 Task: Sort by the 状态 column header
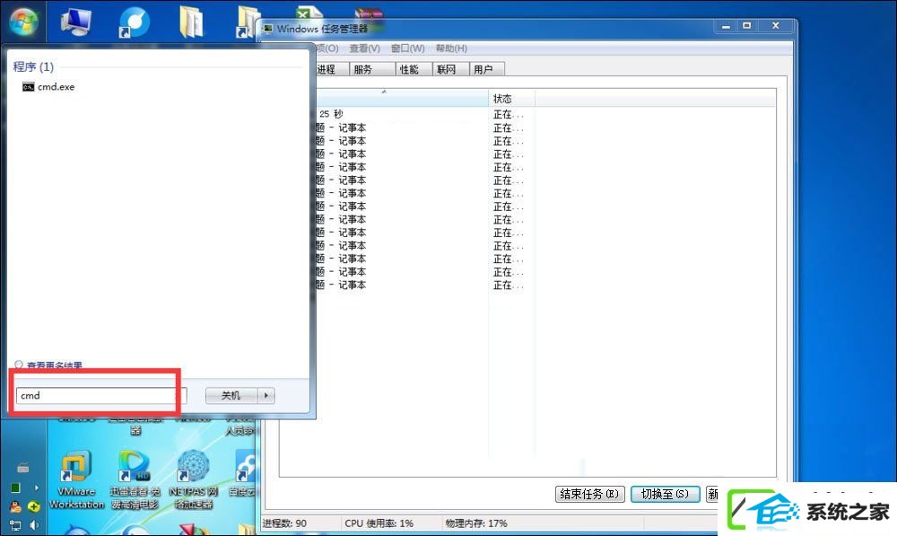[511, 99]
